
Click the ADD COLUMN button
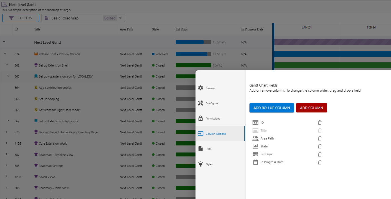tap(311, 108)
